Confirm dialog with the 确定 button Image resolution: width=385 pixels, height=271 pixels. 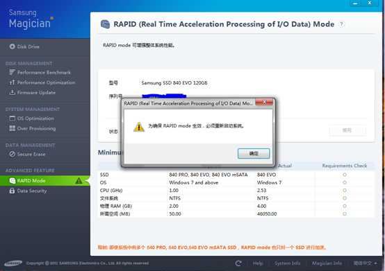(254, 153)
